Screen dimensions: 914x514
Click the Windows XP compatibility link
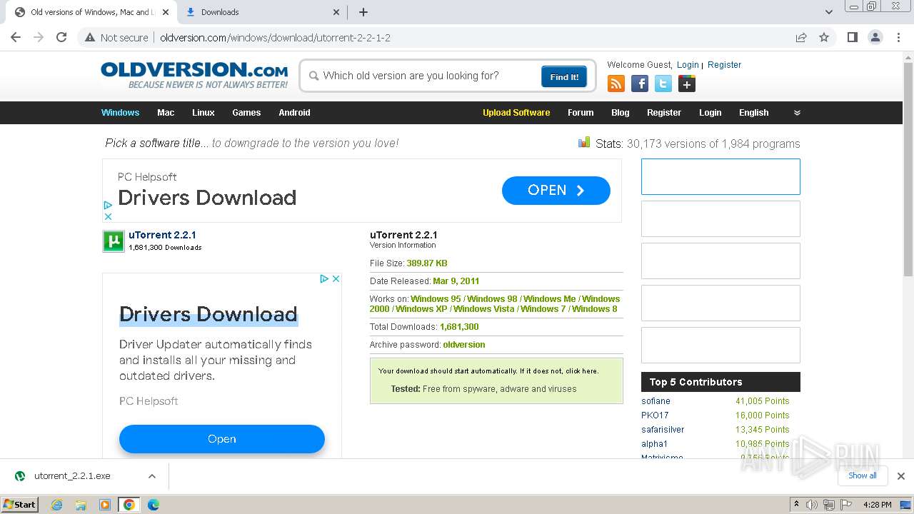click(x=421, y=309)
